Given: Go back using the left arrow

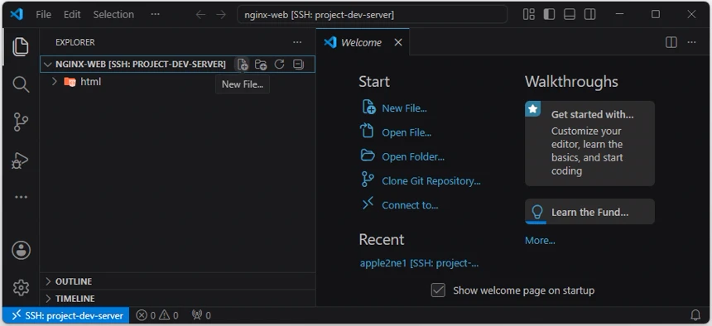Looking at the screenshot, I should coord(200,15).
